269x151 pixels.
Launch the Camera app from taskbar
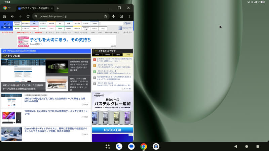[x=156, y=147]
